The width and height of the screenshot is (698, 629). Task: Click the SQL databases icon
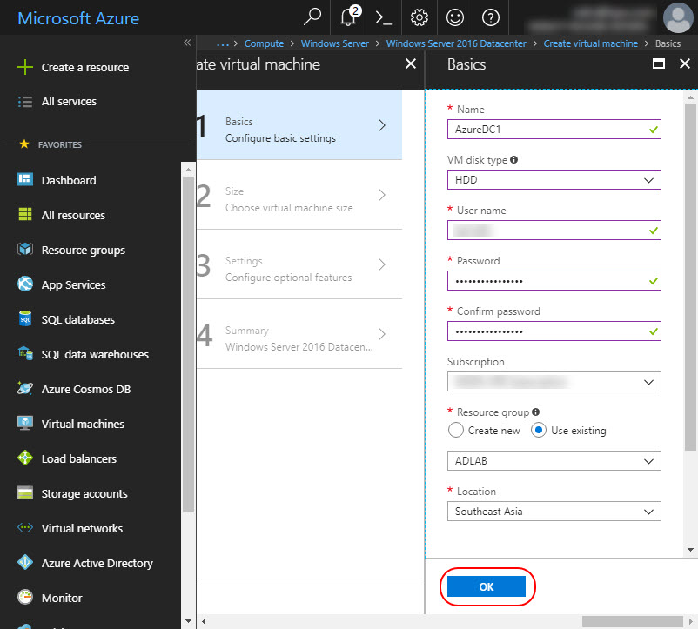(x=25, y=318)
